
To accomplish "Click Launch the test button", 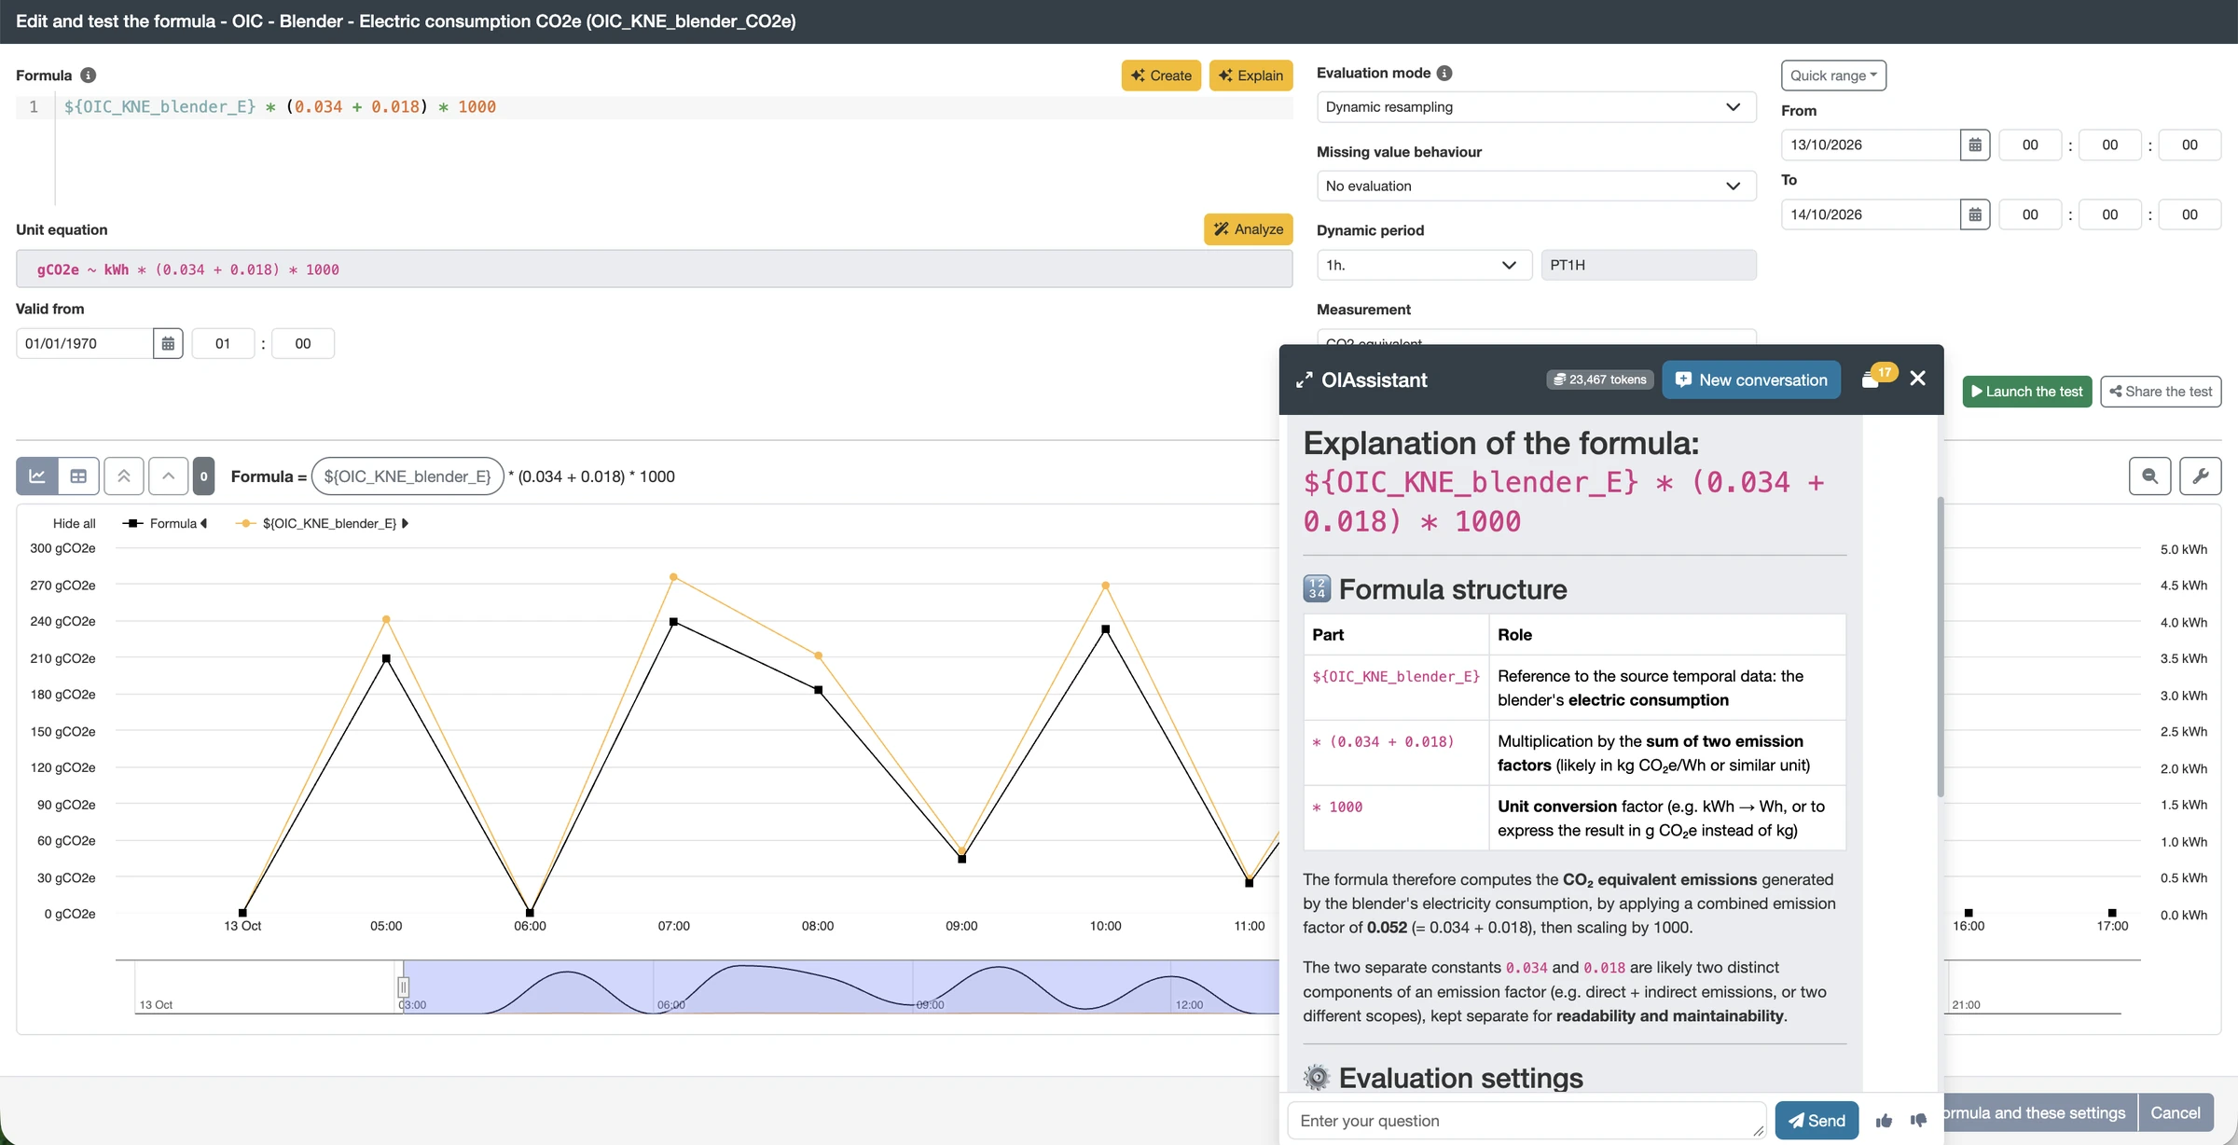I will 2027,392.
